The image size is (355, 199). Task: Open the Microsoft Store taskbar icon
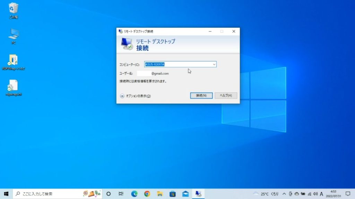click(x=173, y=194)
